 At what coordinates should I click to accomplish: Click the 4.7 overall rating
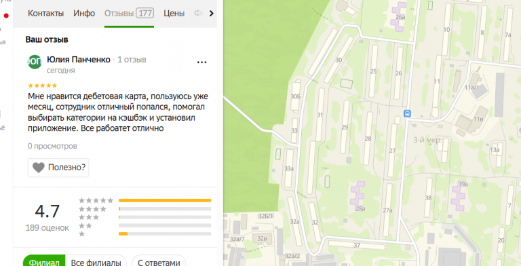47,212
